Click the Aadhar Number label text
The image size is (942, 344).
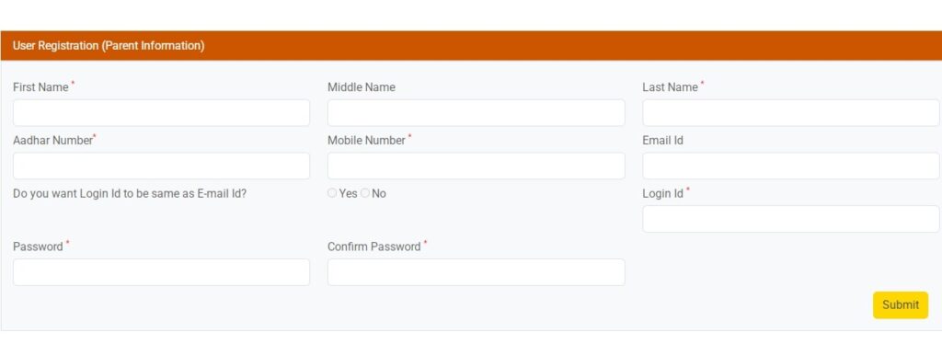(x=52, y=141)
